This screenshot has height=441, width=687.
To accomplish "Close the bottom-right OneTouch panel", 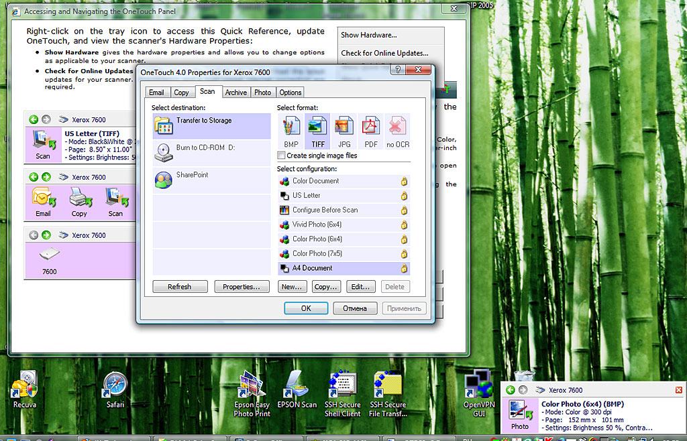I will coord(679,390).
